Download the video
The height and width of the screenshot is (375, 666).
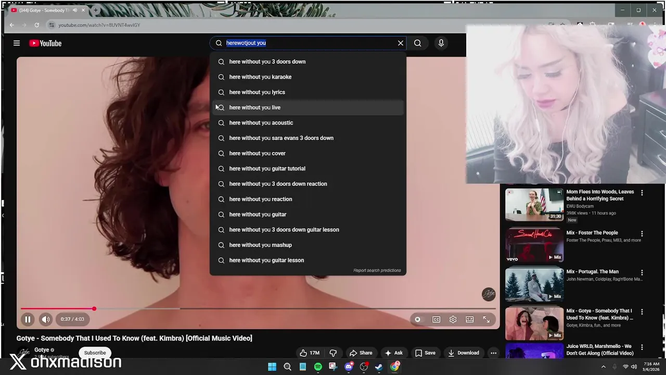(x=463, y=353)
